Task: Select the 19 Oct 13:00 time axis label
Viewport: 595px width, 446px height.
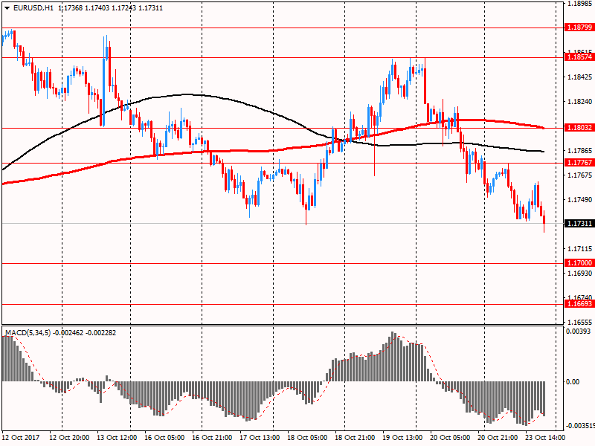Action: 402,437
